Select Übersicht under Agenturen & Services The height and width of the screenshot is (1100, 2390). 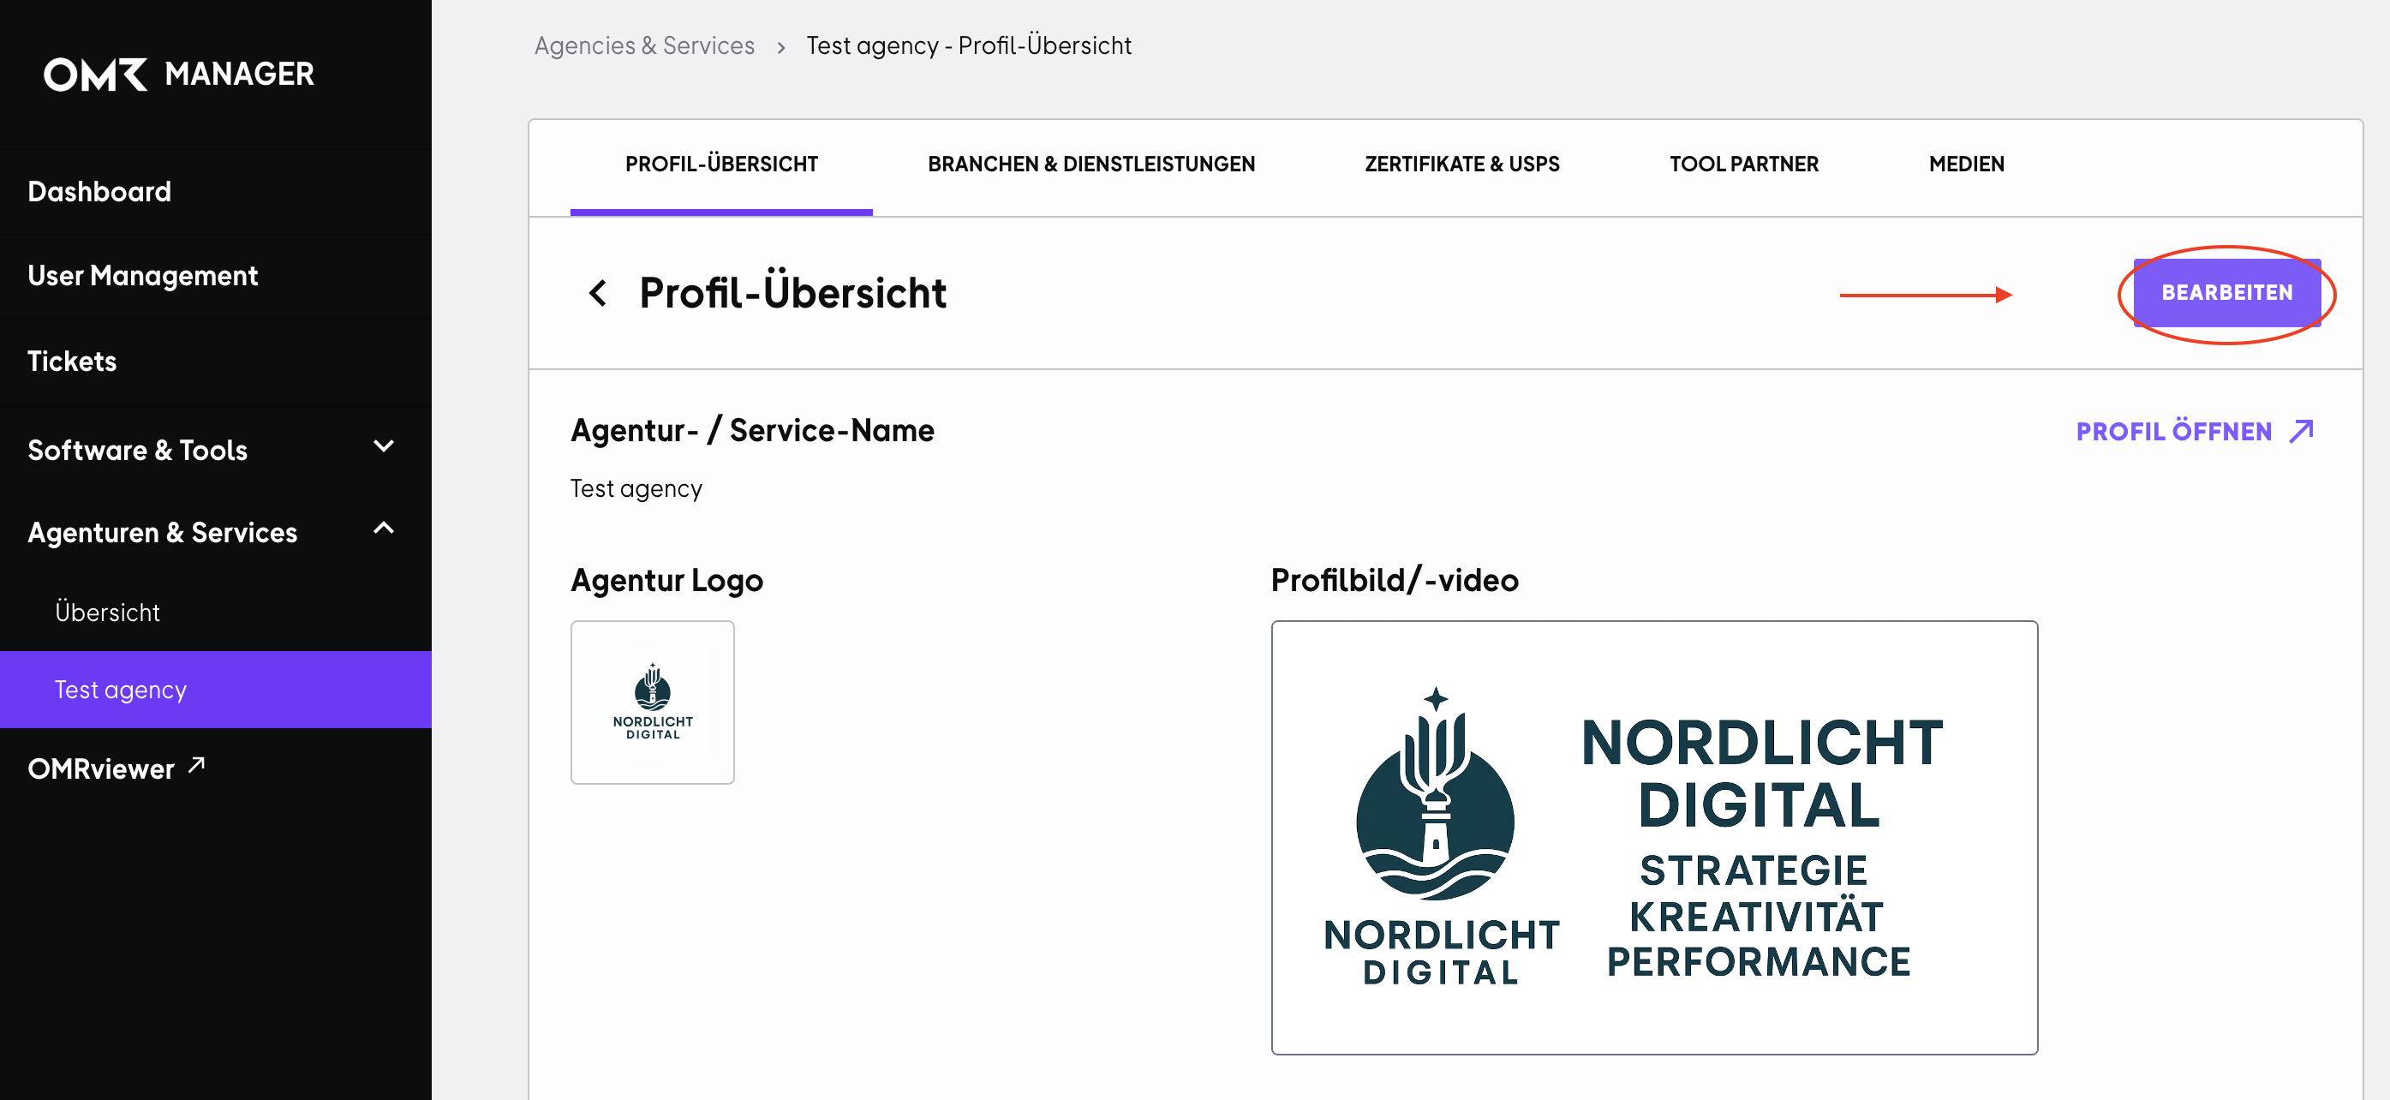click(x=108, y=613)
